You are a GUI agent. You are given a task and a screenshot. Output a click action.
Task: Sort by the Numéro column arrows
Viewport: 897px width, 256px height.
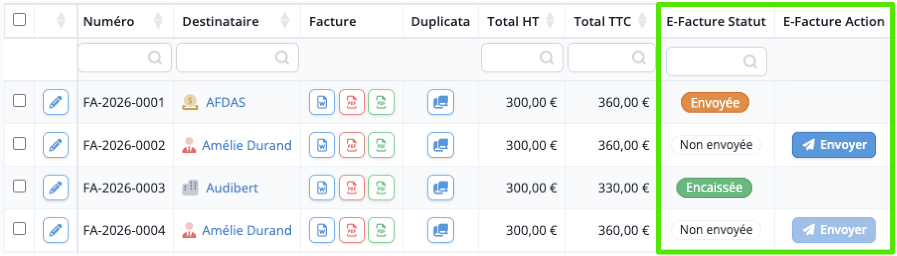(x=158, y=20)
